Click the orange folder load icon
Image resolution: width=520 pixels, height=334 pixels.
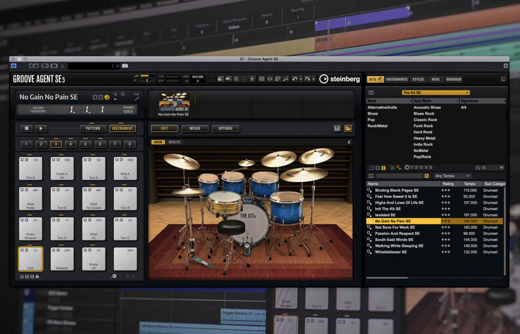point(348,128)
